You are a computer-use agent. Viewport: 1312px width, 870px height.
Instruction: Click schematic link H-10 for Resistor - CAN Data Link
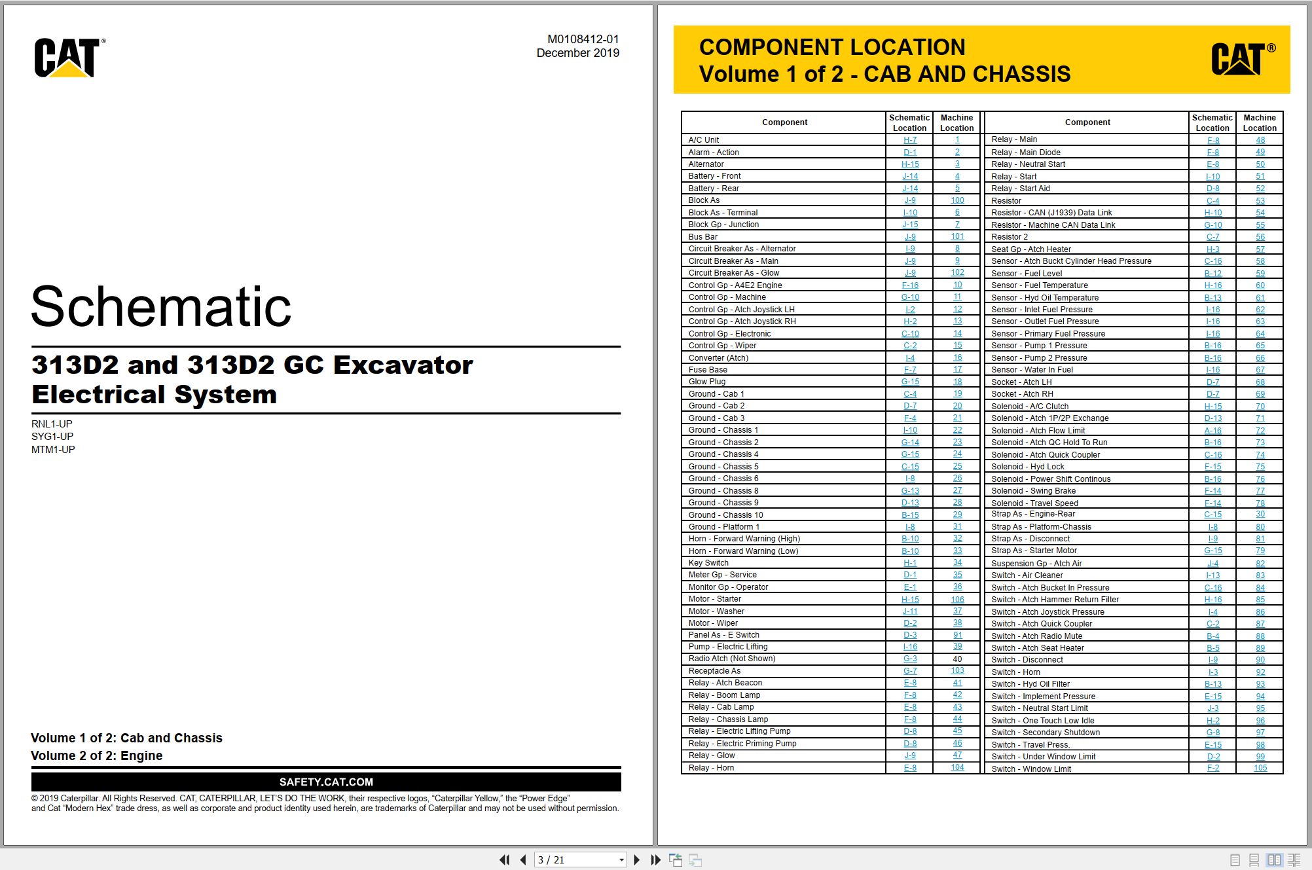[x=1212, y=213]
